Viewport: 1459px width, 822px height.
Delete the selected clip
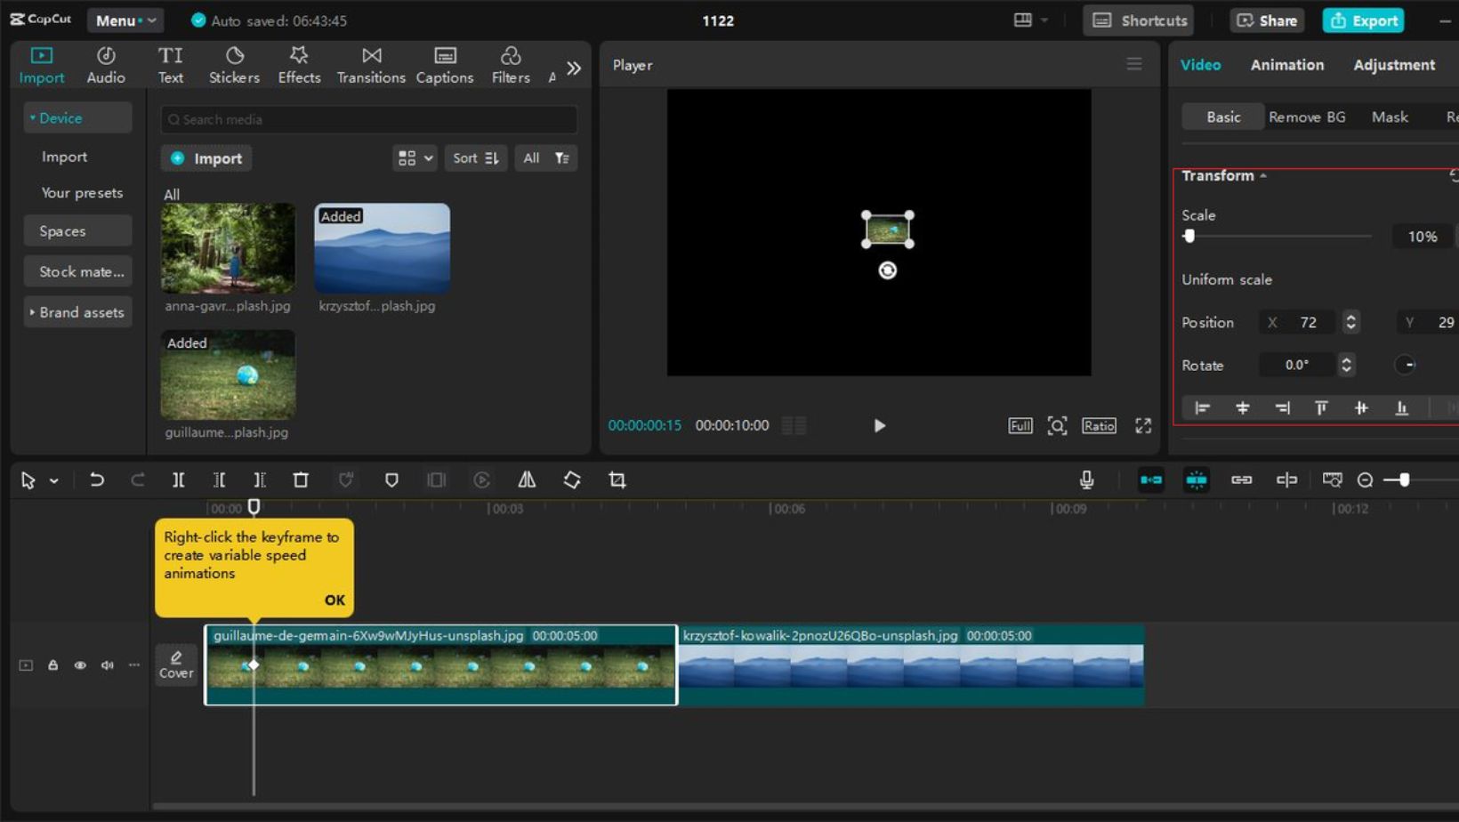tap(301, 480)
